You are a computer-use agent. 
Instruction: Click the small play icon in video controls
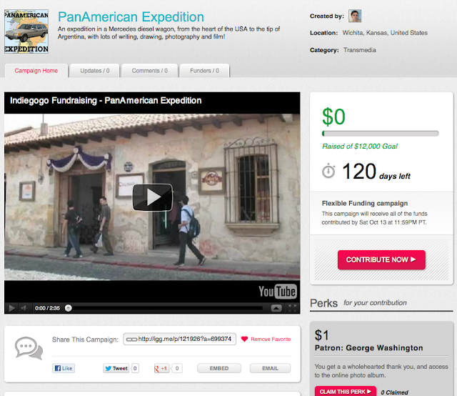click(x=11, y=308)
